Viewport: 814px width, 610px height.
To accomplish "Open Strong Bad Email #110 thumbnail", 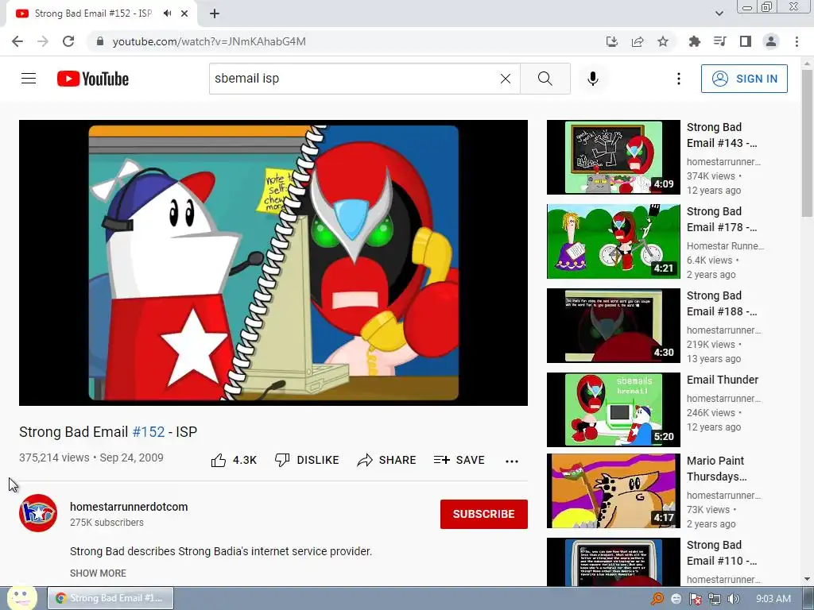I will click(614, 562).
